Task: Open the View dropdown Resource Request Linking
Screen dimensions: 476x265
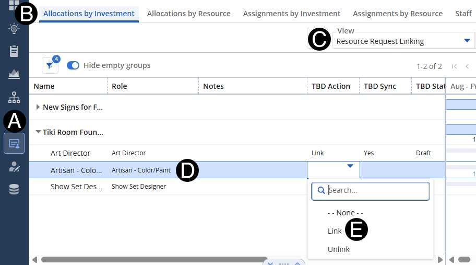Action: point(403,41)
